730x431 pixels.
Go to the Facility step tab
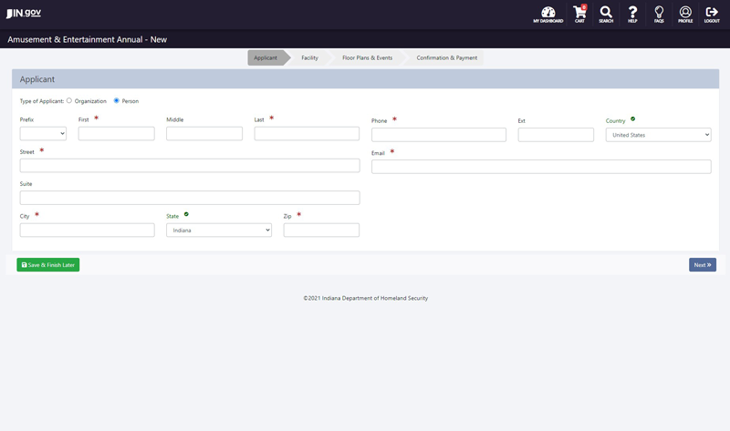click(309, 58)
